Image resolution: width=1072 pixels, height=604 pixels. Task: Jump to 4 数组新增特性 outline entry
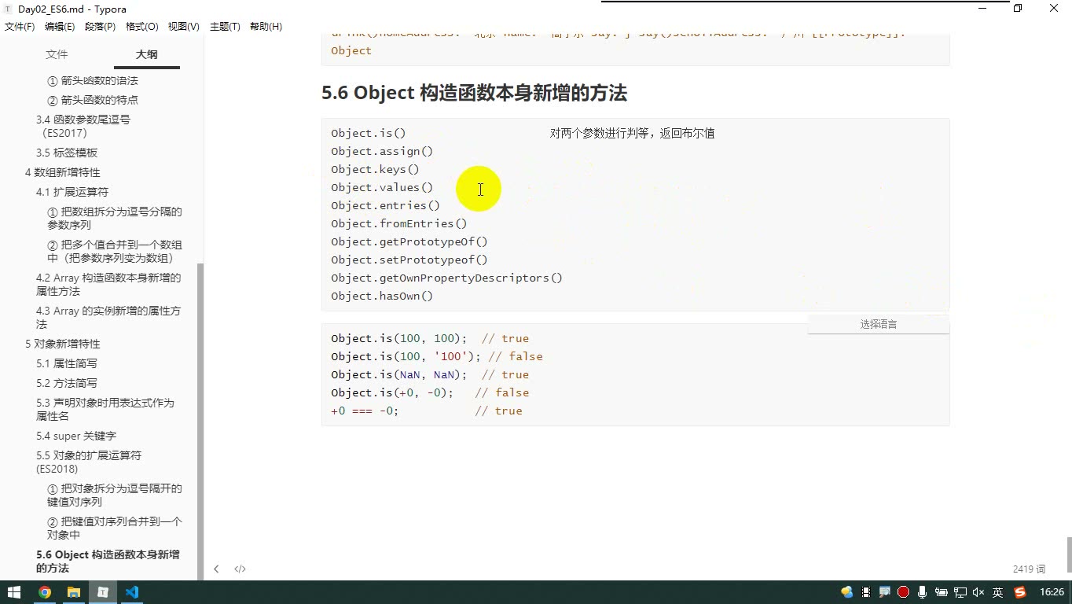coord(62,172)
